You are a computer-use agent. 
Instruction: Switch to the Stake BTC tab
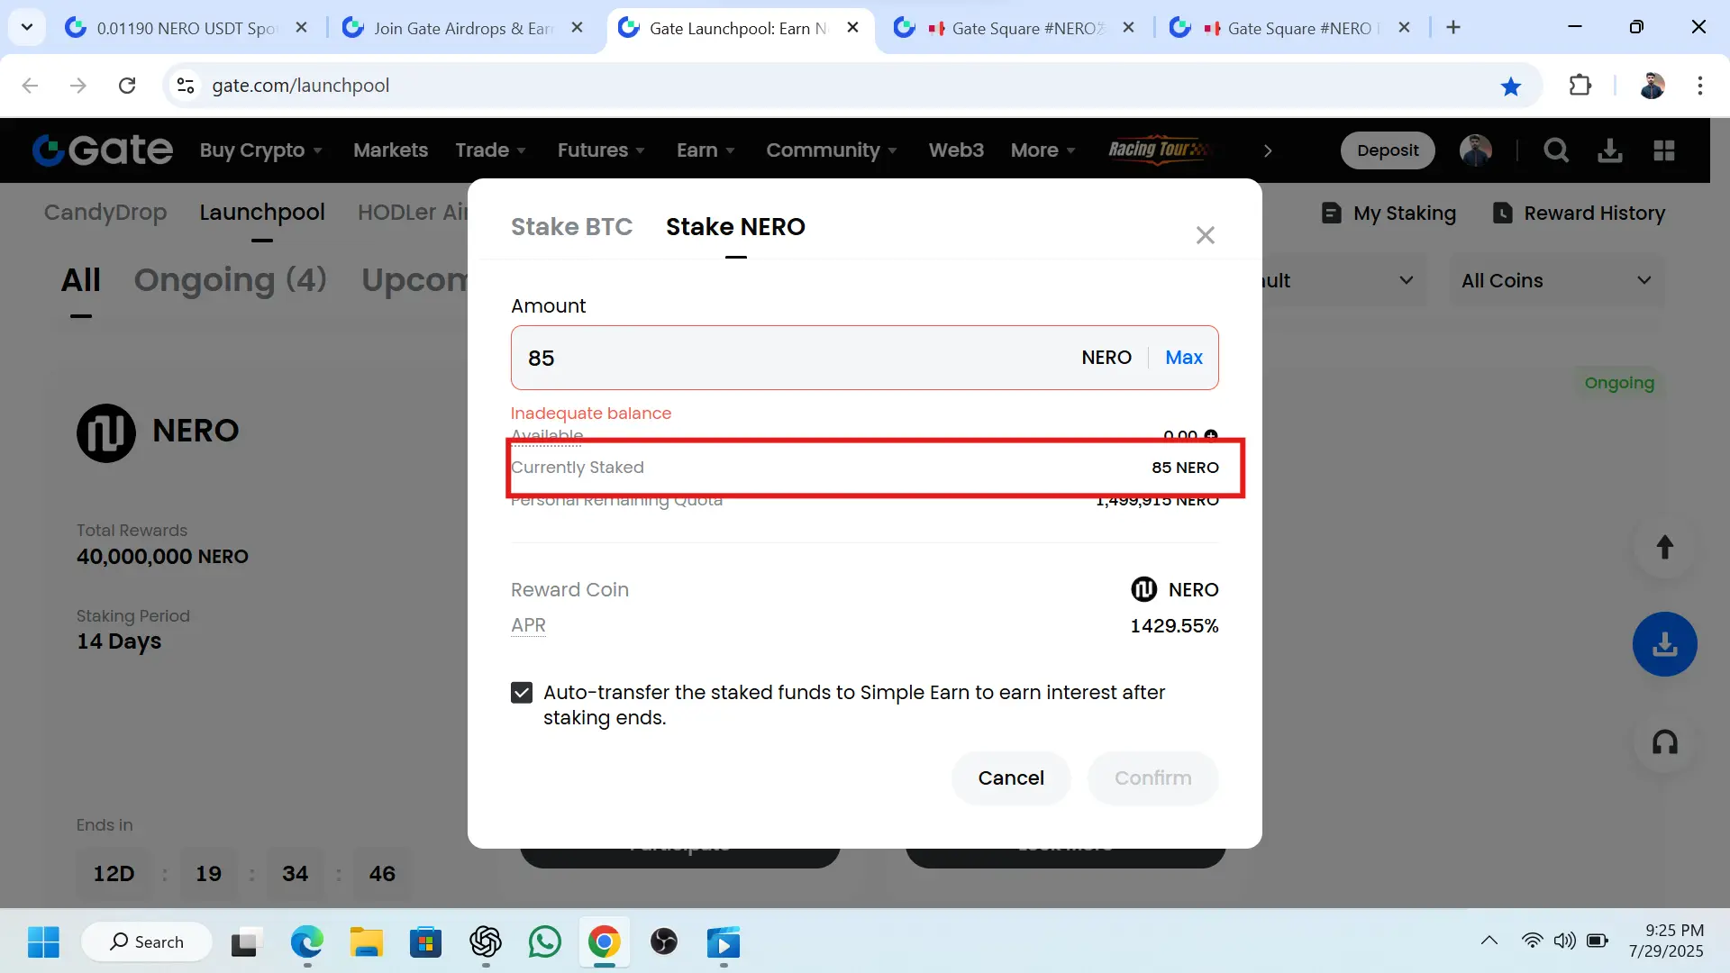point(571,227)
